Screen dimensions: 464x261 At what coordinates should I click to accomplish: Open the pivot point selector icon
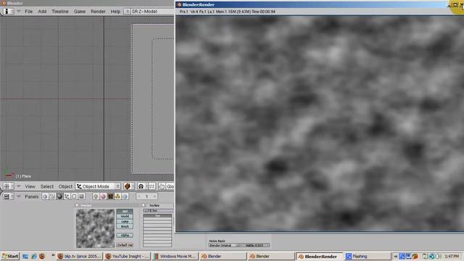142,186
